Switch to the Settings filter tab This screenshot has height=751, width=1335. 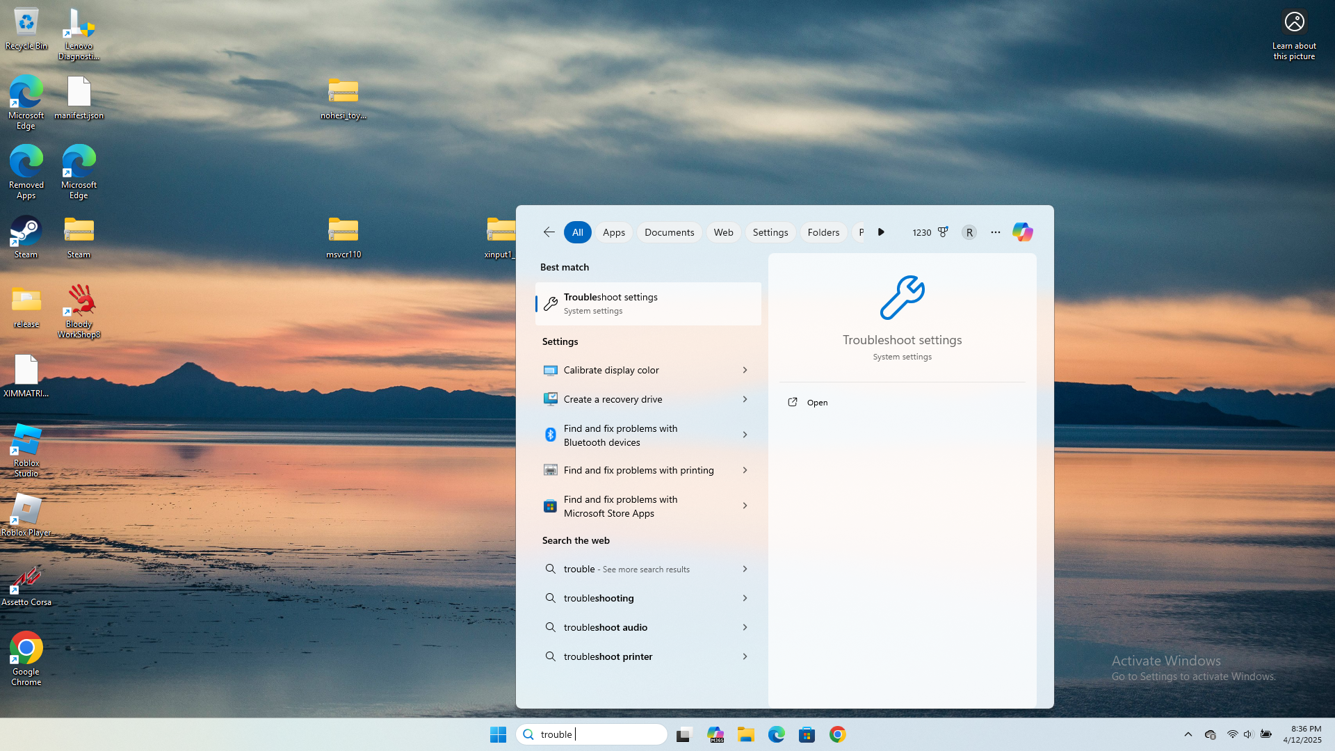click(770, 232)
